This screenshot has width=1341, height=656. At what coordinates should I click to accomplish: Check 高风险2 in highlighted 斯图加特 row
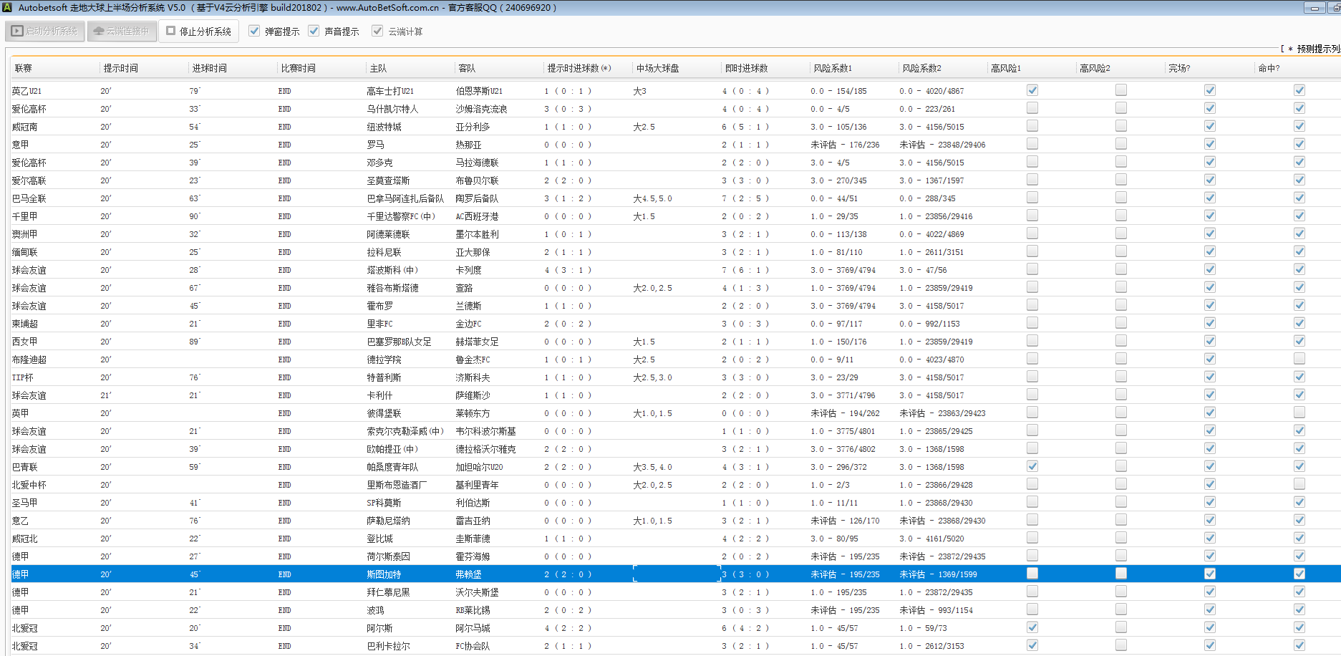(x=1120, y=574)
